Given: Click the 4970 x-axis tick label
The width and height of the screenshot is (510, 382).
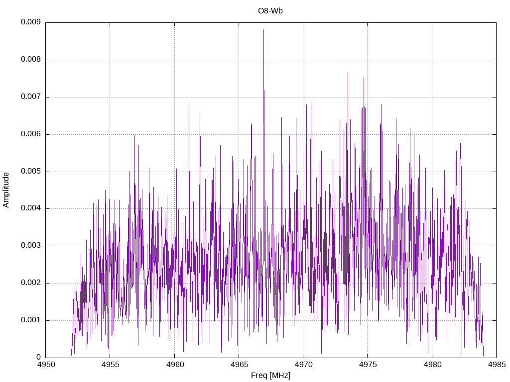Looking at the screenshot, I should point(303,365).
